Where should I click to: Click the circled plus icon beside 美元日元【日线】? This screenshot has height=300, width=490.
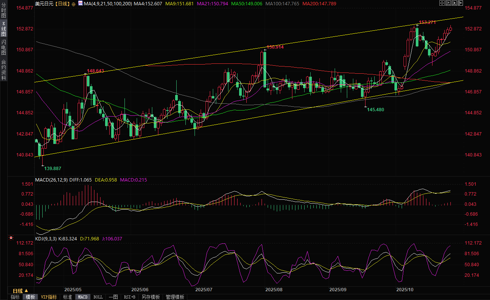point(73,4)
